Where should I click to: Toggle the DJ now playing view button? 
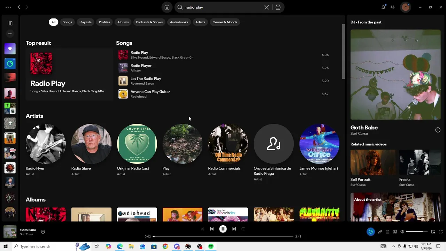click(370, 232)
